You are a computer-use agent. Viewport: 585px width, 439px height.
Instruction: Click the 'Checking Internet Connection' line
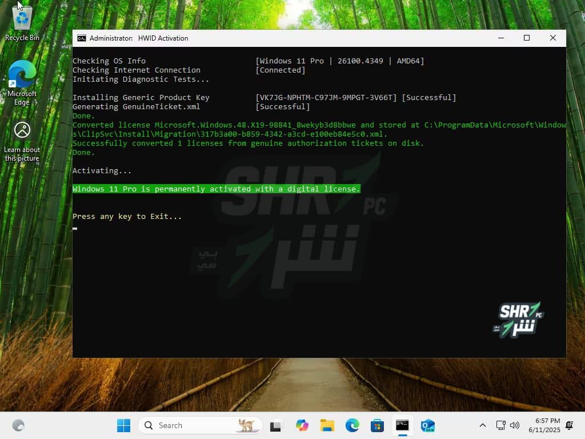tap(137, 70)
